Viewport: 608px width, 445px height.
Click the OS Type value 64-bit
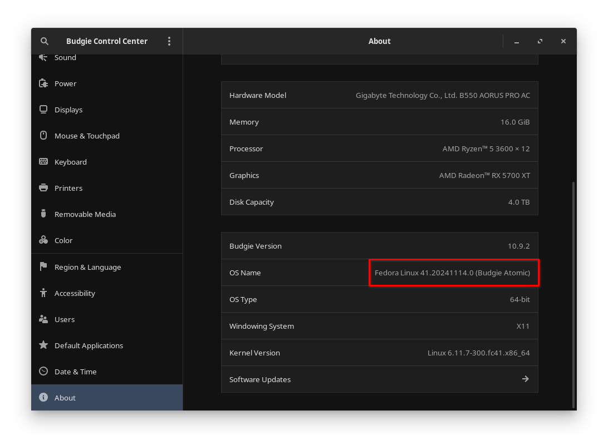tap(520, 299)
